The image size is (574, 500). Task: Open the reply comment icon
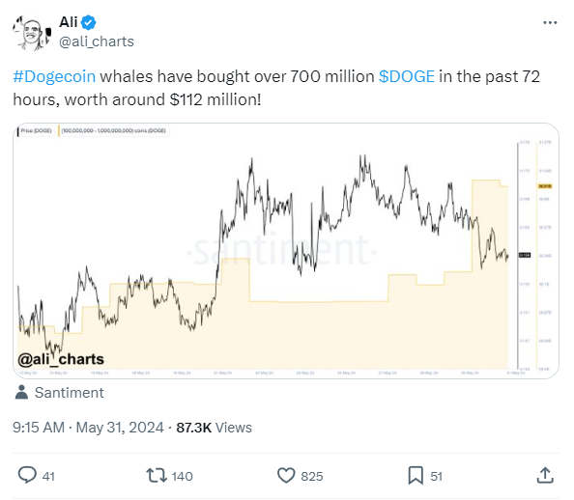[27, 475]
